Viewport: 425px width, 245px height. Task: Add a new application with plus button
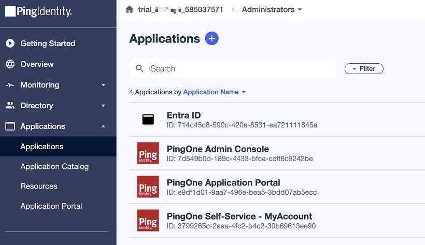[211, 38]
